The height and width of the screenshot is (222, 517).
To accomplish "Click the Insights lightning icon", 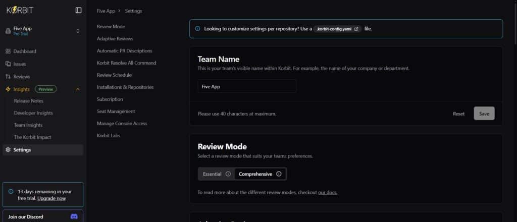I will pyautogui.click(x=8, y=89).
